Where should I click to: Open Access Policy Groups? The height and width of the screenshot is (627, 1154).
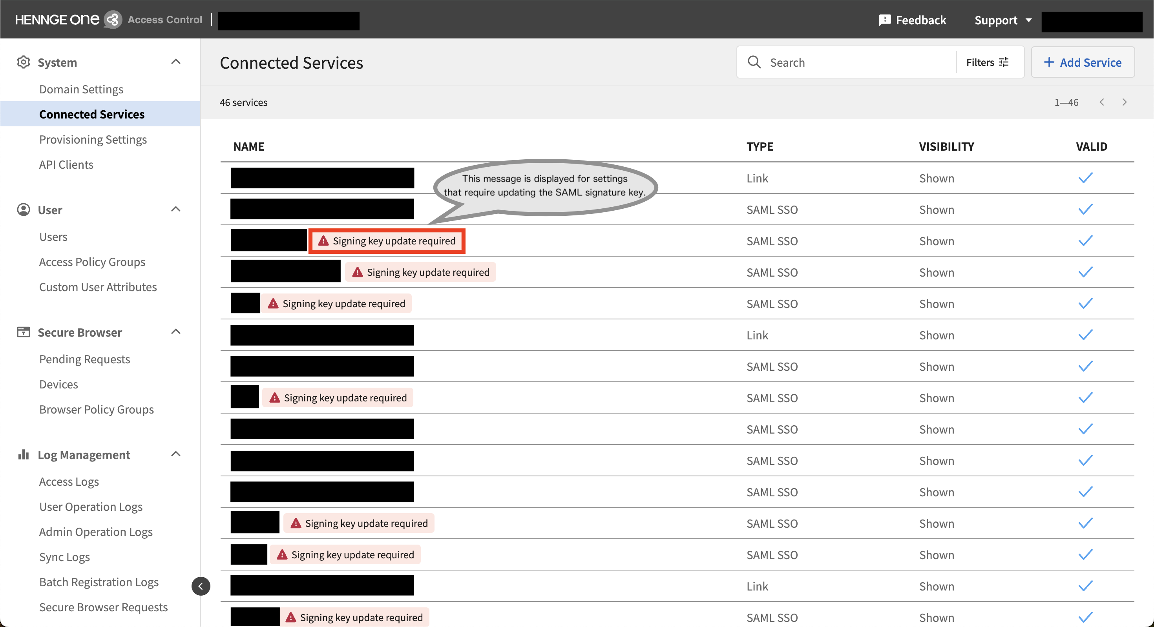(92, 262)
